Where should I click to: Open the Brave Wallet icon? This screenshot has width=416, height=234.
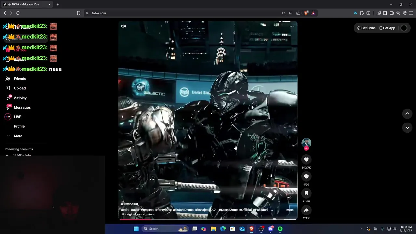click(392, 13)
